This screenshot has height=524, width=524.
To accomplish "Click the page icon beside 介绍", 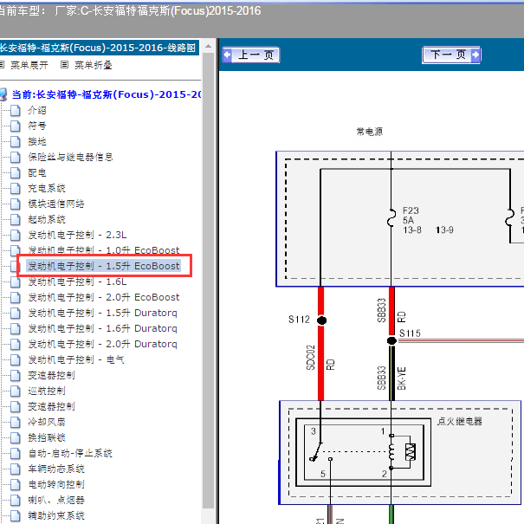I will click(15, 110).
